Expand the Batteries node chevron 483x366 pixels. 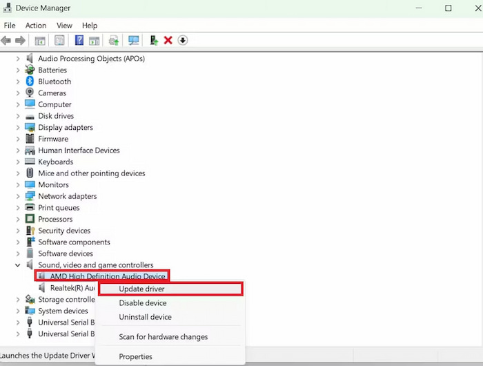[x=18, y=70]
